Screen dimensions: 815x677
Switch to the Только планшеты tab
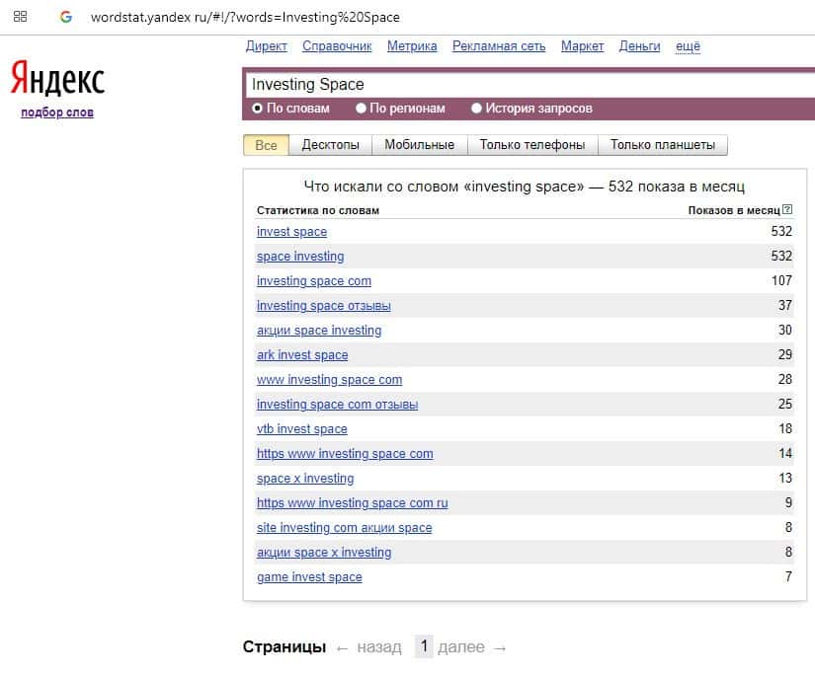662,145
